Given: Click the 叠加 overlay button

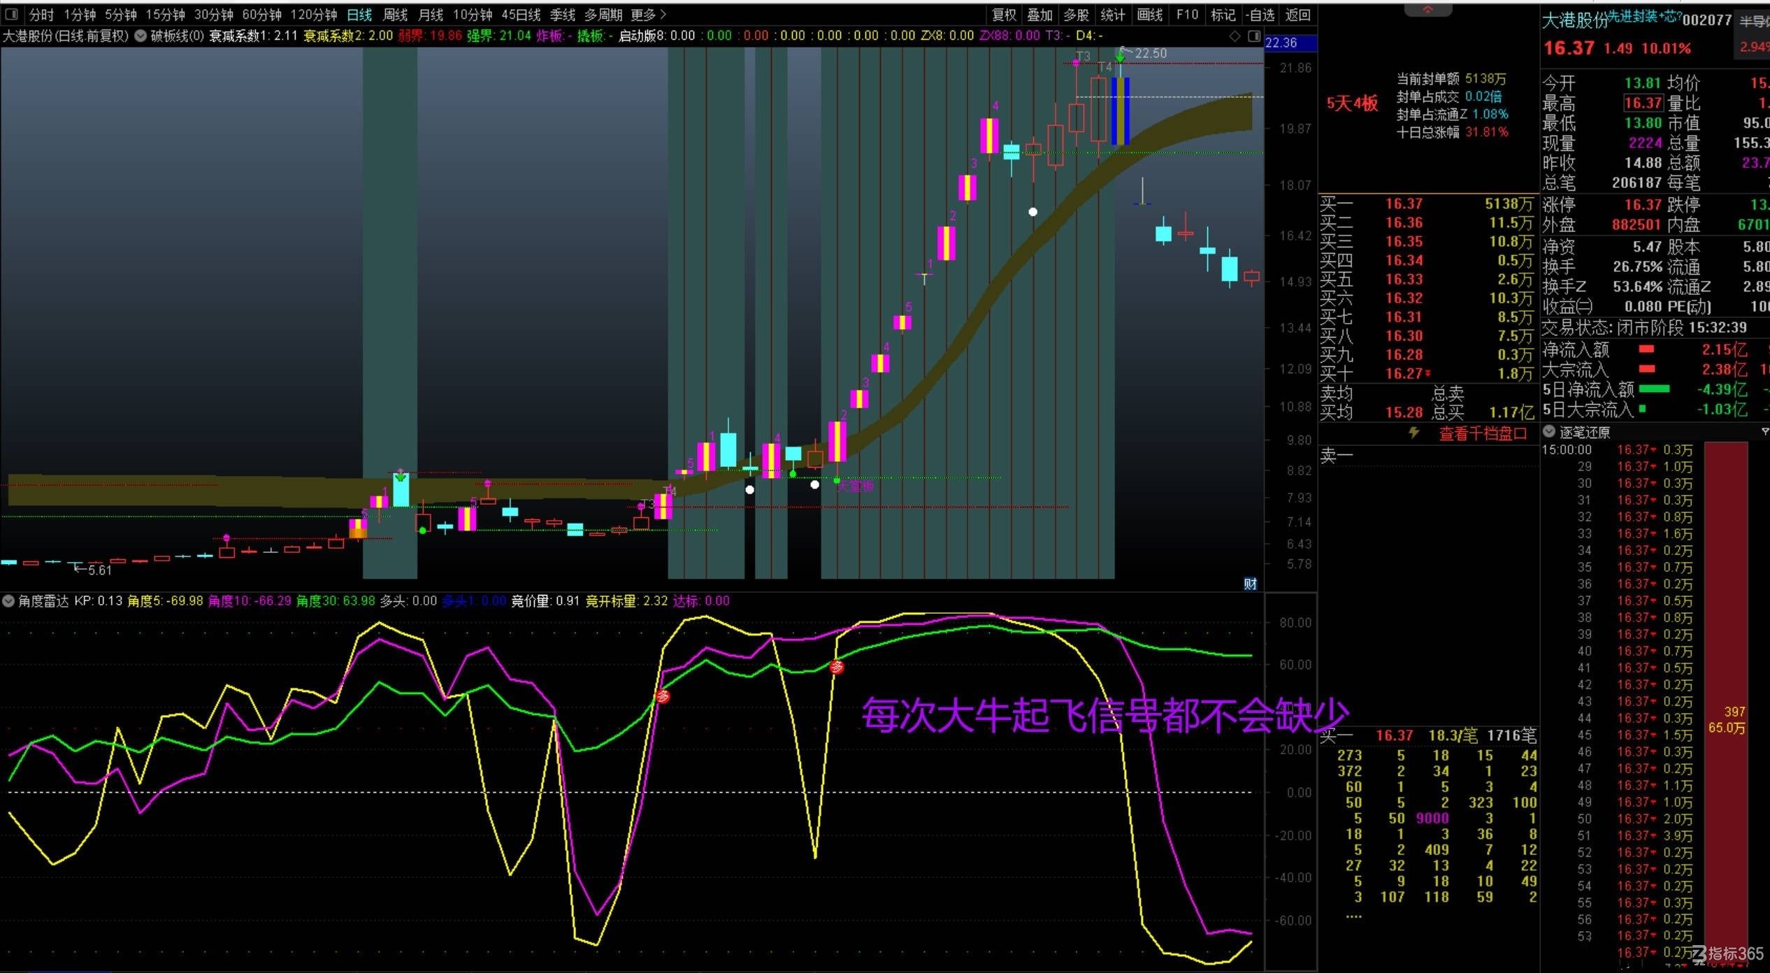Looking at the screenshot, I should [x=1040, y=15].
